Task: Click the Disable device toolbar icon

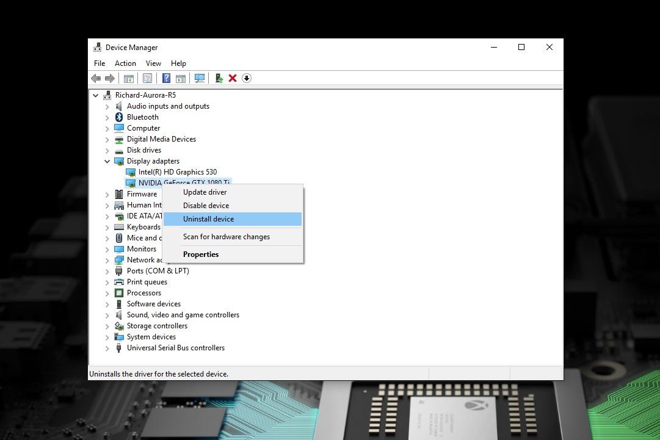Action: [x=247, y=78]
